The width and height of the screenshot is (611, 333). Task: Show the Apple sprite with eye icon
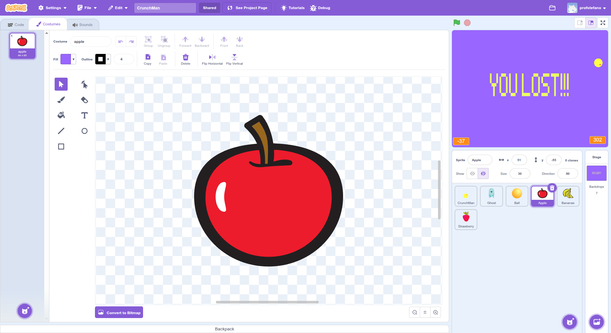pos(472,173)
